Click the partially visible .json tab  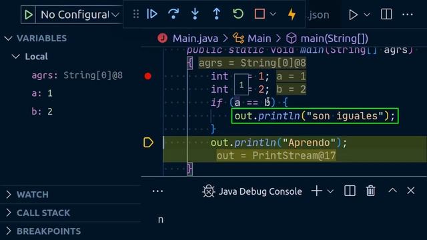(x=318, y=15)
